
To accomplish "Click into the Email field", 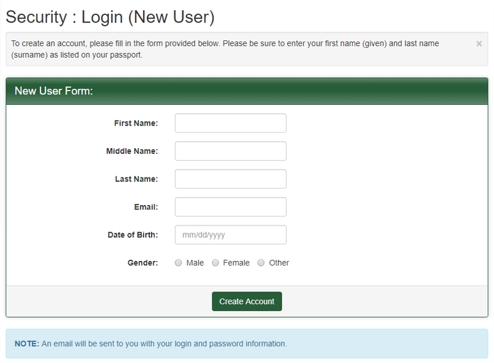I will point(231,207).
